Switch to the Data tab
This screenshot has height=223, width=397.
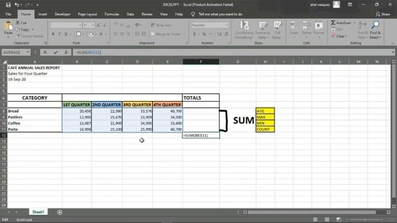click(130, 14)
